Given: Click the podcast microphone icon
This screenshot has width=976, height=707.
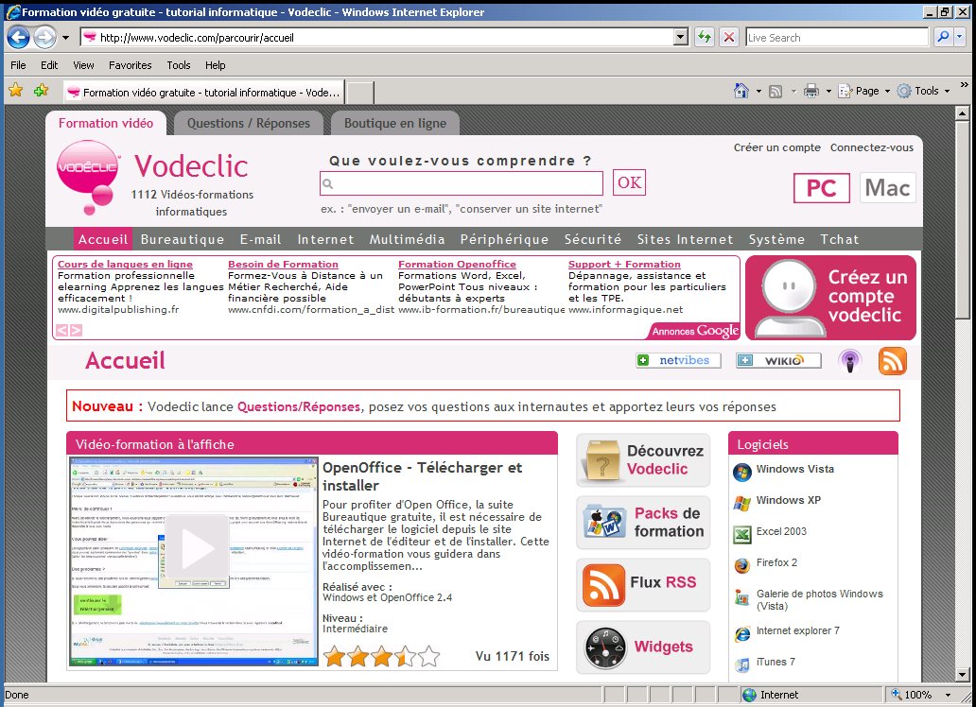Looking at the screenshot, I should coord(849,361).
